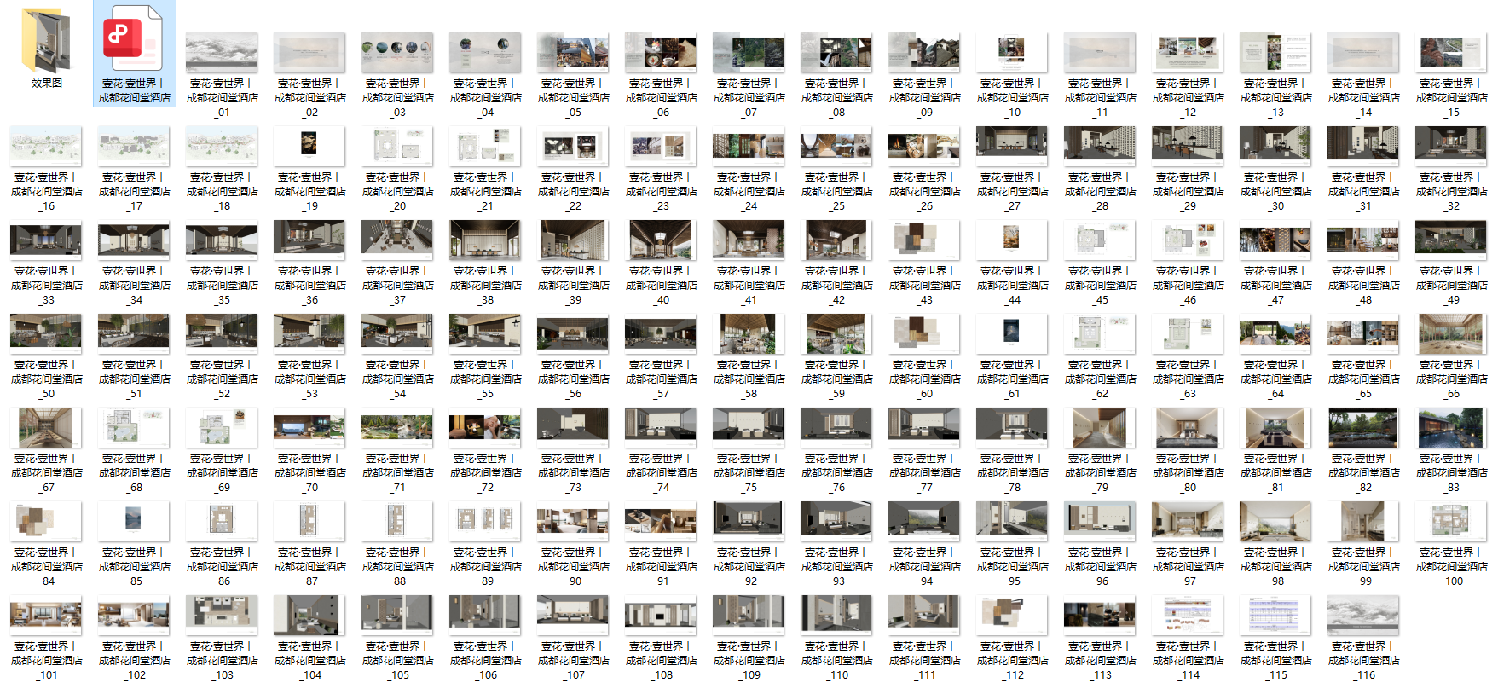
Task: Select the image file numbered _61
Action: click(1012, 334)
